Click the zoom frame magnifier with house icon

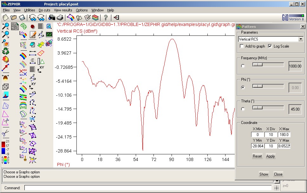coord(5,43)
